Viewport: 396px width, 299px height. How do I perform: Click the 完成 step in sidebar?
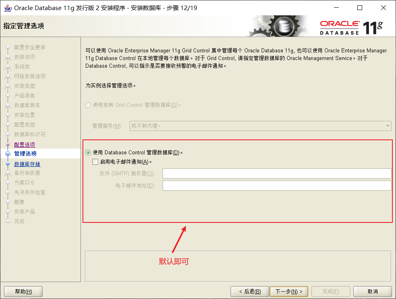[x=19, y=221]
